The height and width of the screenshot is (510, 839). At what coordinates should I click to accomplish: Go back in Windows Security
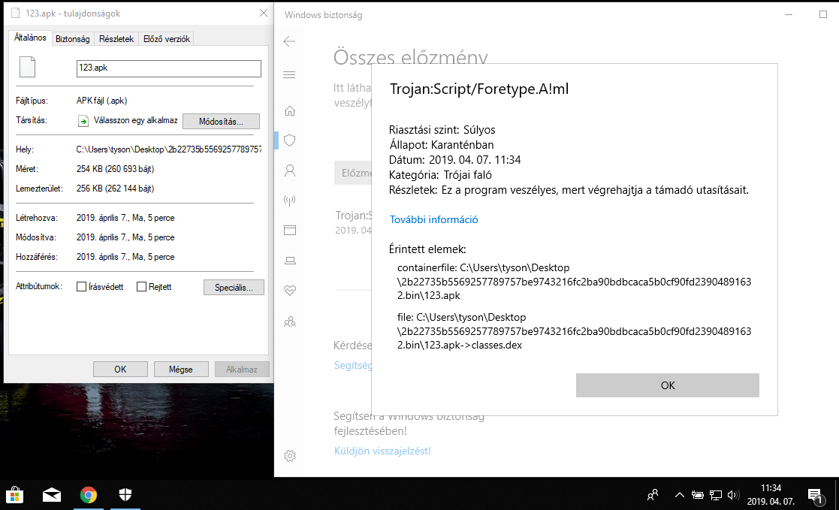click(289, 41)
